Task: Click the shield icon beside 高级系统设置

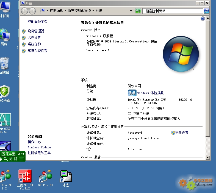Action: [24, 51]
